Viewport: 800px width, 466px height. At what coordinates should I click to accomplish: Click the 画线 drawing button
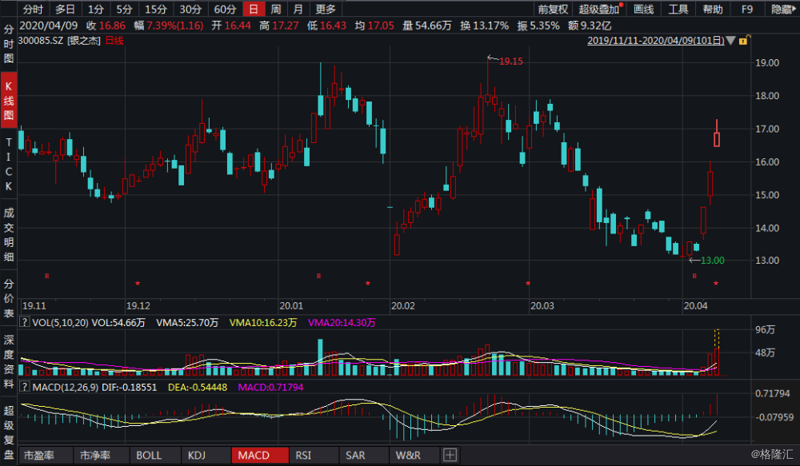(x=643, y=10)
